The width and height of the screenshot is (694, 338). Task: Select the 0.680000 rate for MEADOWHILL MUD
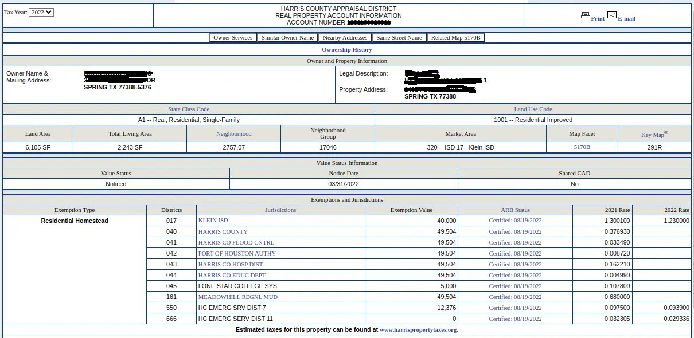(617, 297)
